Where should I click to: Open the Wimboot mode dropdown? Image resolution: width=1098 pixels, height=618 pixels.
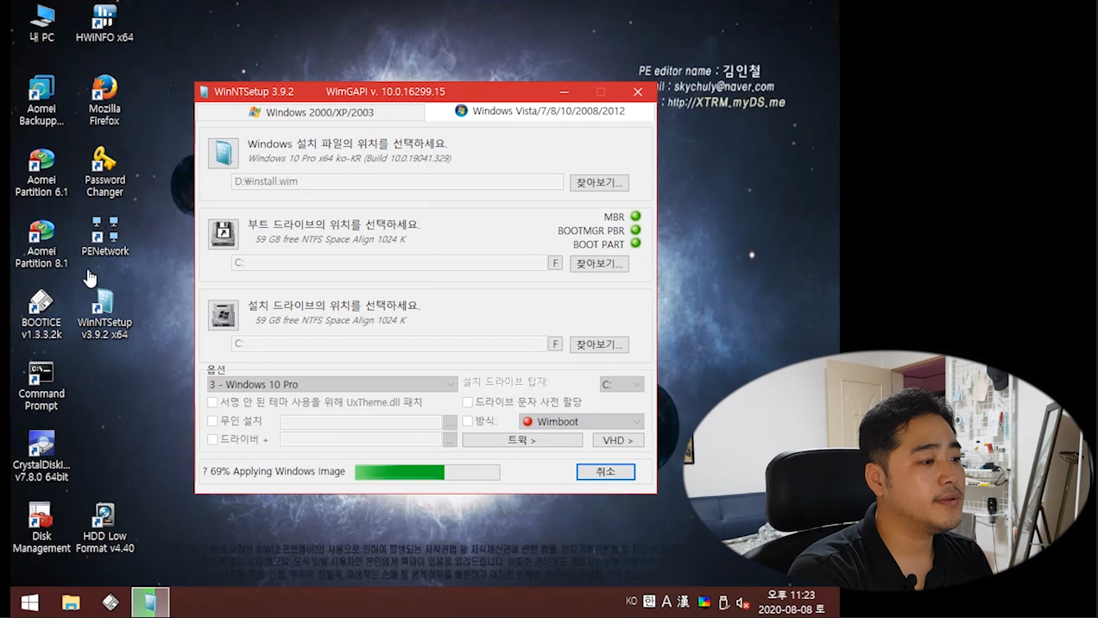point(581,421)
